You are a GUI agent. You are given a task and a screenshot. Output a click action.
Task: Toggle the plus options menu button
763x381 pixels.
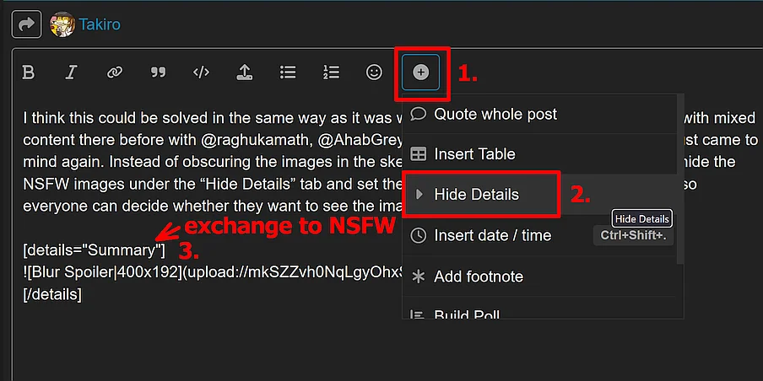coord(421,72)
